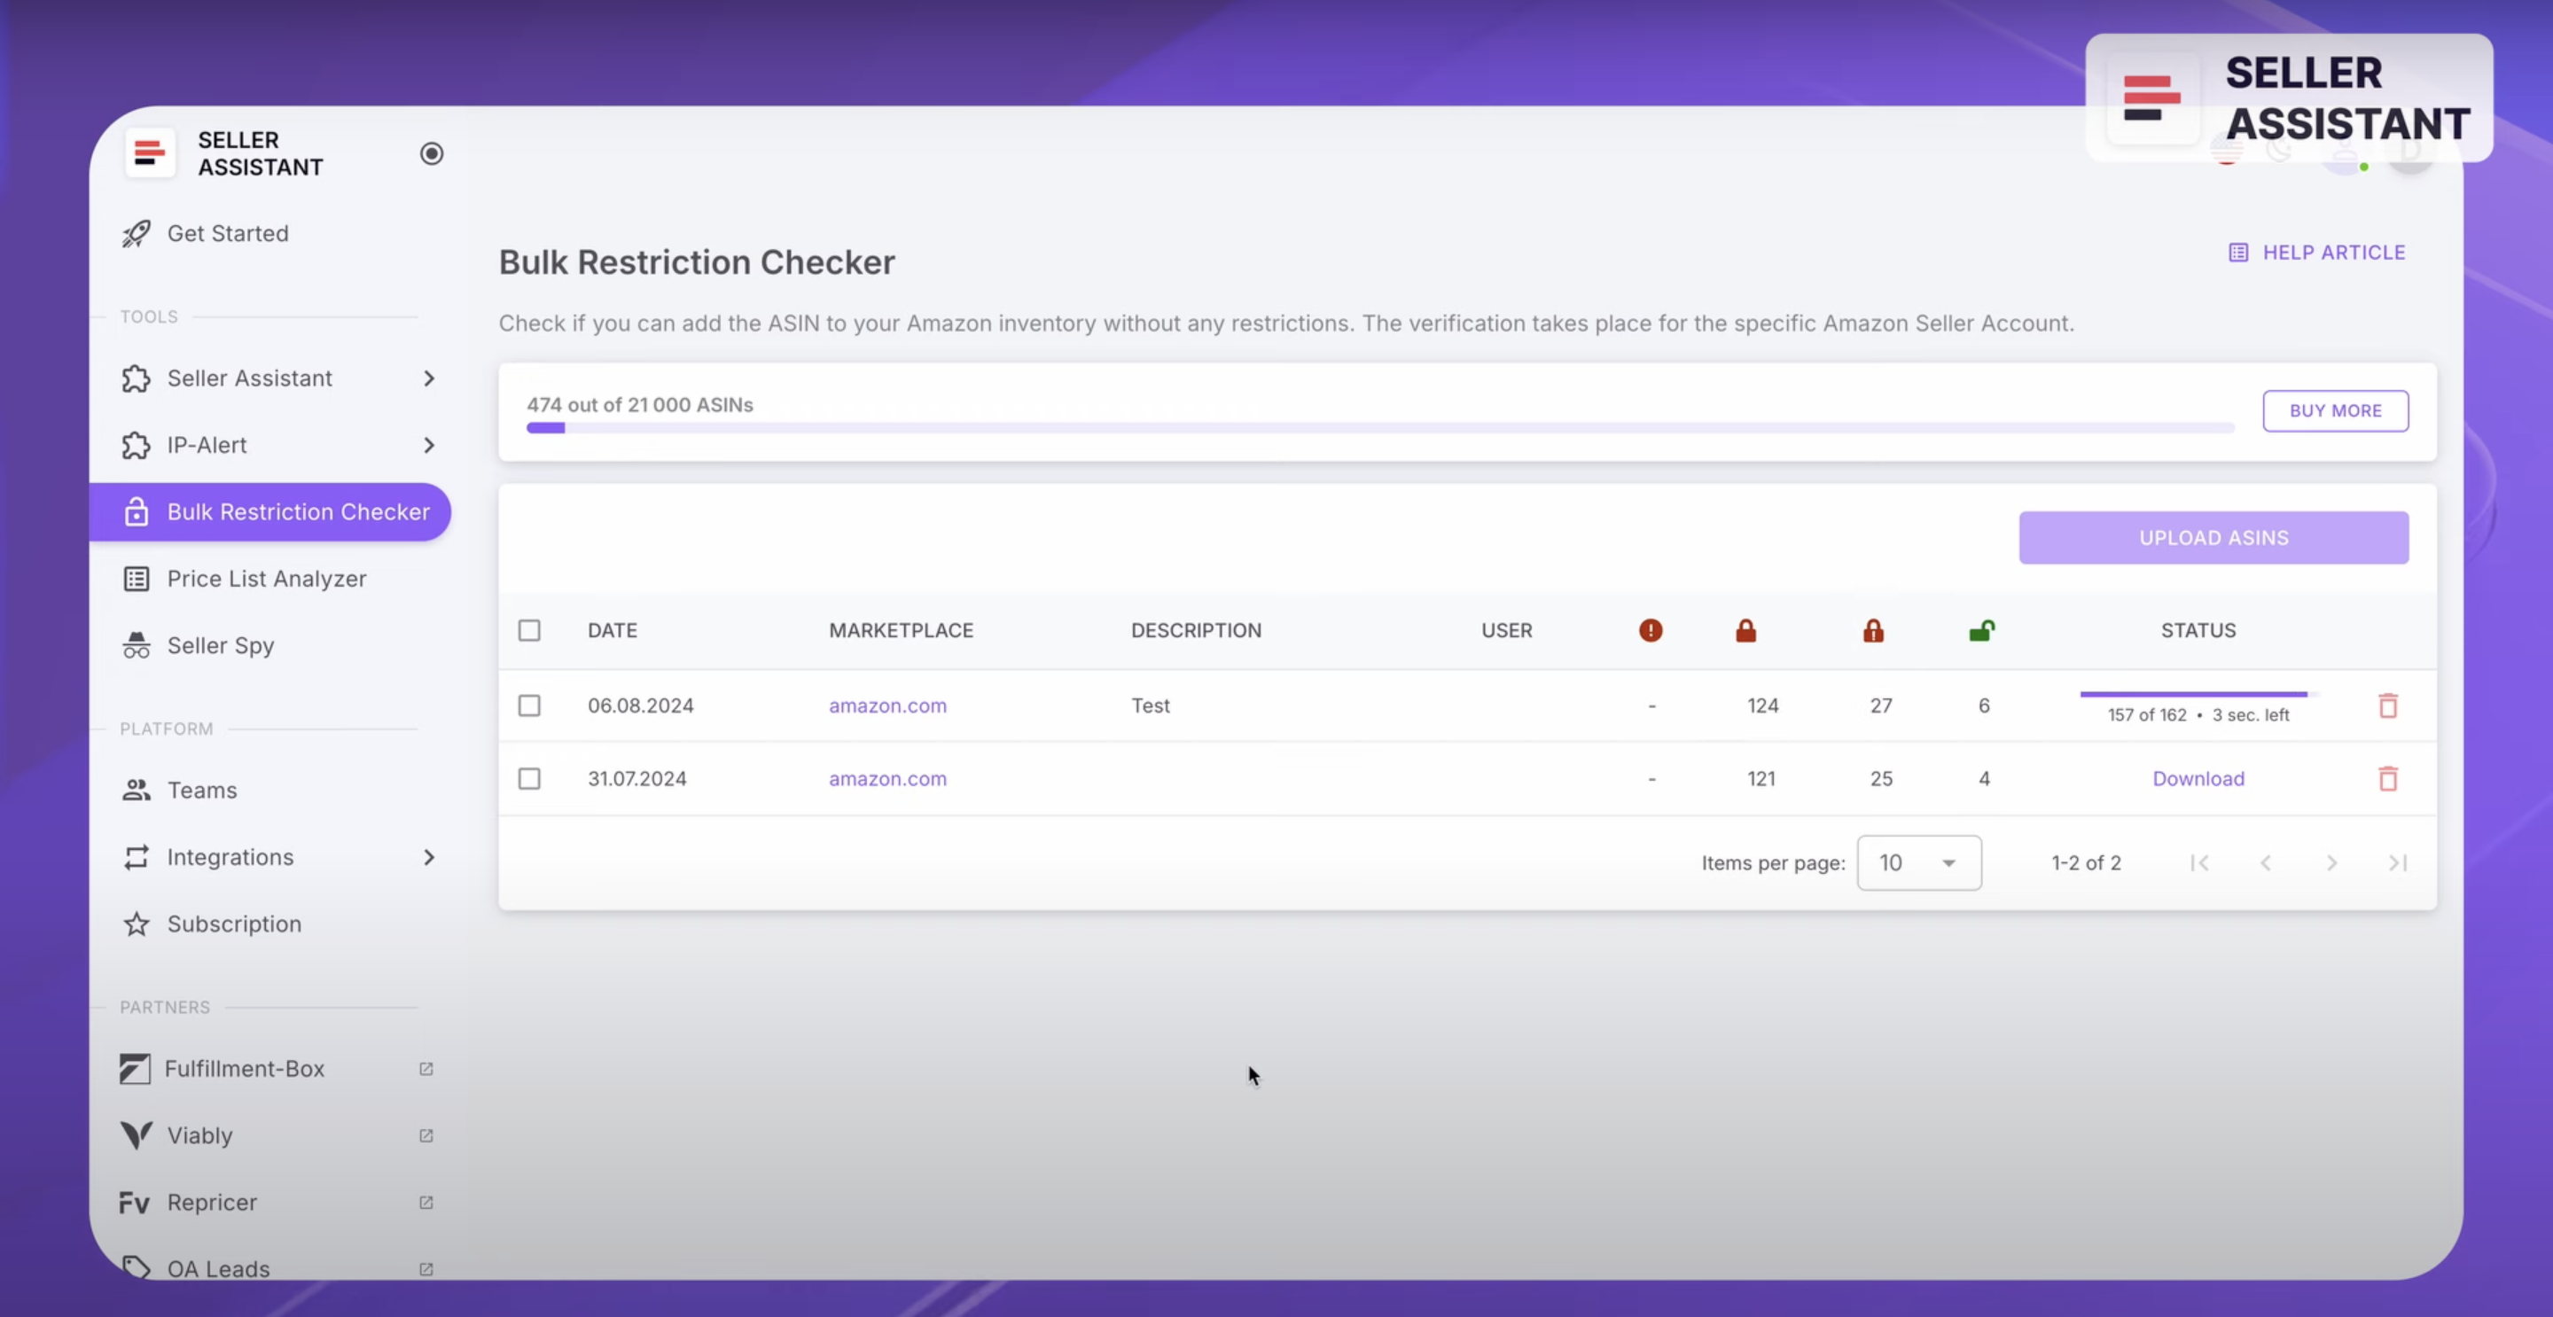Expand the Seller Assistant tools submenu

click(x=428, y=378)
